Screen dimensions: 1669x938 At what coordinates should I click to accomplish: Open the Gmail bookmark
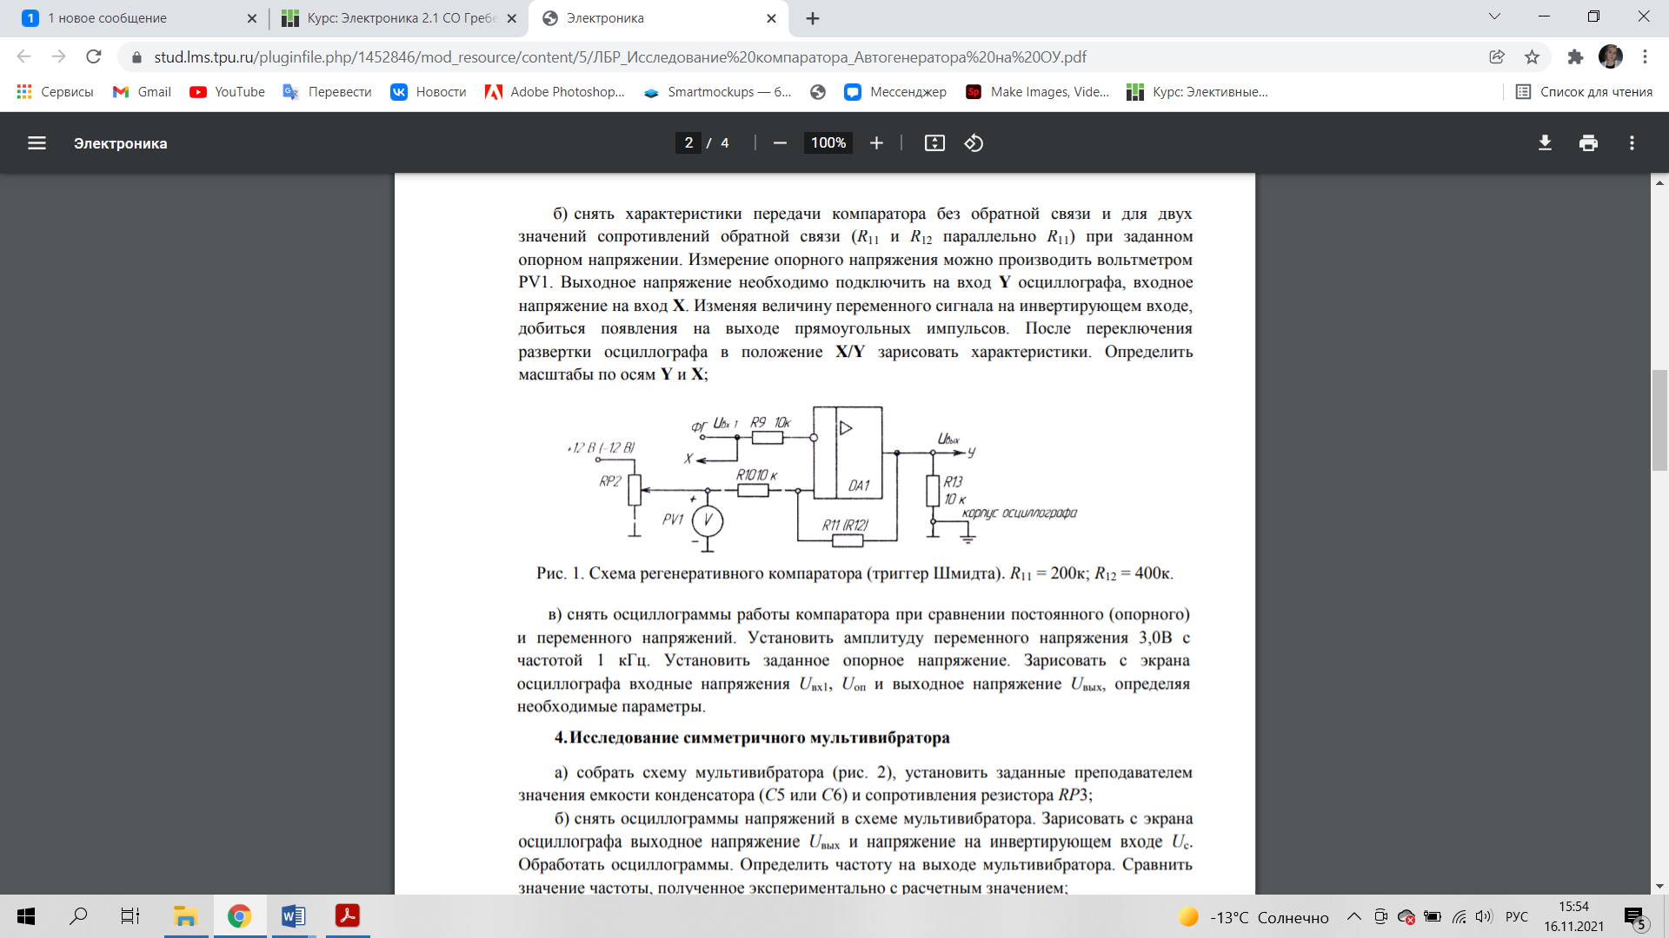click(x=143, y=92)
